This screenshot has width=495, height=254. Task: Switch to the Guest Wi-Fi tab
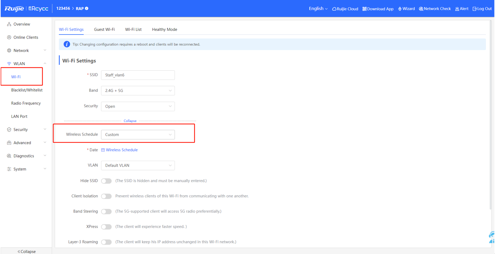(x=104, y=30)
